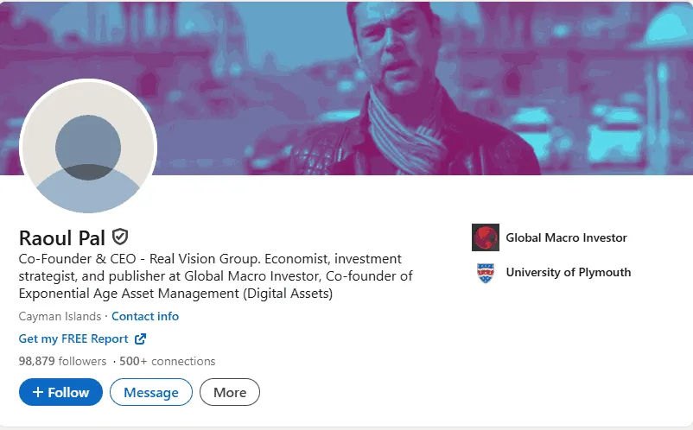Expand the More options button
Screen dimensions: 693x430
(230, 392)
